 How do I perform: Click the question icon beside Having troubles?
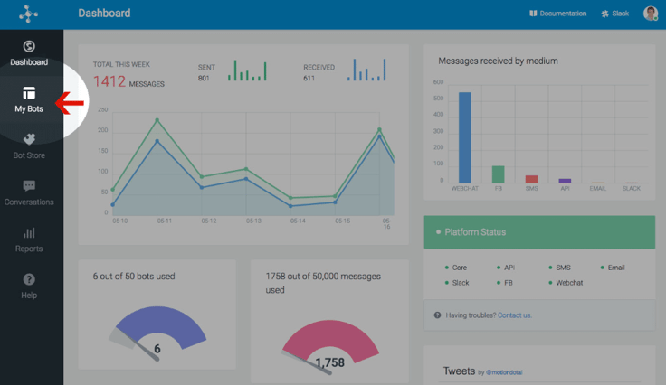tap(437, 315)
